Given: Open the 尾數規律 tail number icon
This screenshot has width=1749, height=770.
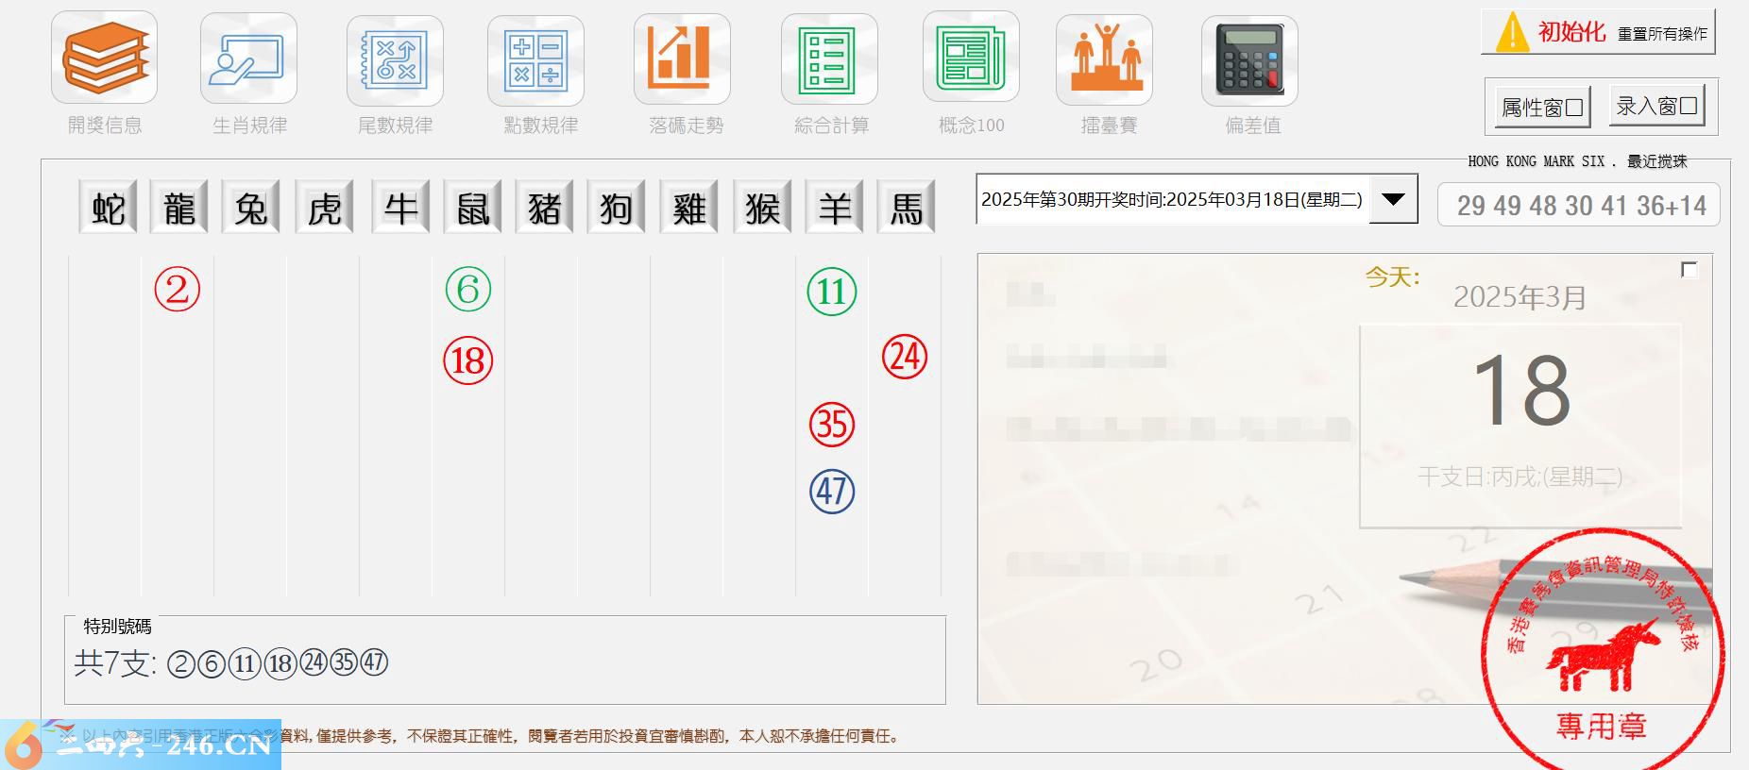Looking at the screenshot, I should [x=395, y=60].
